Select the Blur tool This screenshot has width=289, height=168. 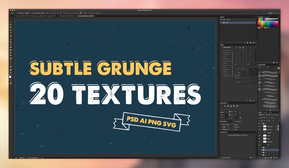pyautogui.click(x=11, y=53)
